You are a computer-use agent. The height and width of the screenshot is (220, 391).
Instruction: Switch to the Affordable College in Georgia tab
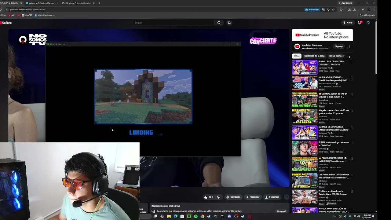point(78,3)
